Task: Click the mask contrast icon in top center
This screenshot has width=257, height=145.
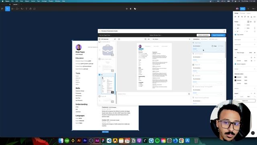Action: (131, 9)
